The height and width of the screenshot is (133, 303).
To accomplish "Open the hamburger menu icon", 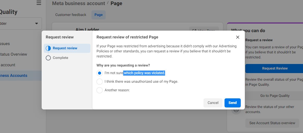I will point(39,3).
